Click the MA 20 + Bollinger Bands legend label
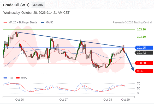Viewport: 154px width, 104px height. click(23, 23)
